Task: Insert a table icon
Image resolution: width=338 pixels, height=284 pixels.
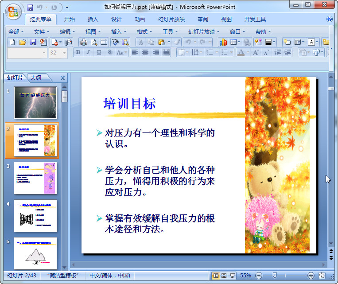Action: pyautogui.click(x=233, y=42)
